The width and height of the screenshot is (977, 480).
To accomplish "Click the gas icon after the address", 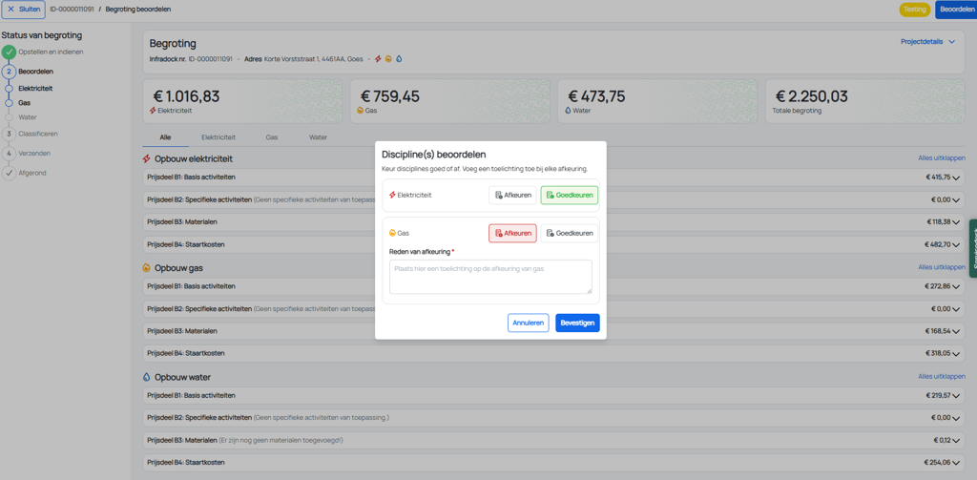I will pos(388,59).
